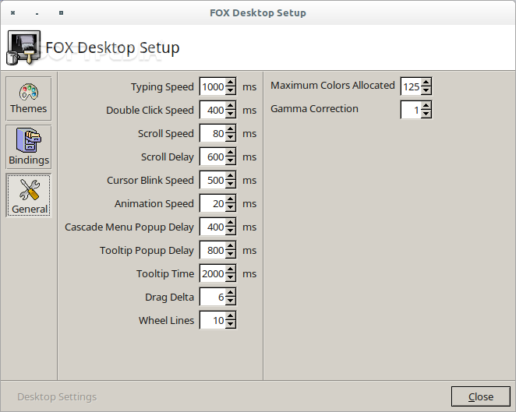Raise Cascade Menu Popup Delay
The width and height of the screenshot is (516, 412).
(231, 223)
